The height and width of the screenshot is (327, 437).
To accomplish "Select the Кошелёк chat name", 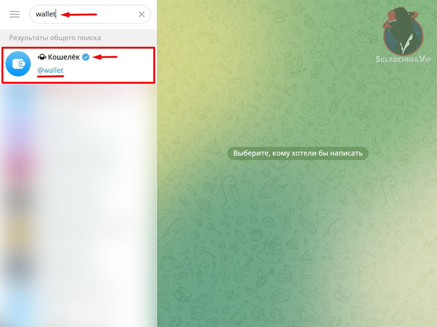I will coord(64,57).
